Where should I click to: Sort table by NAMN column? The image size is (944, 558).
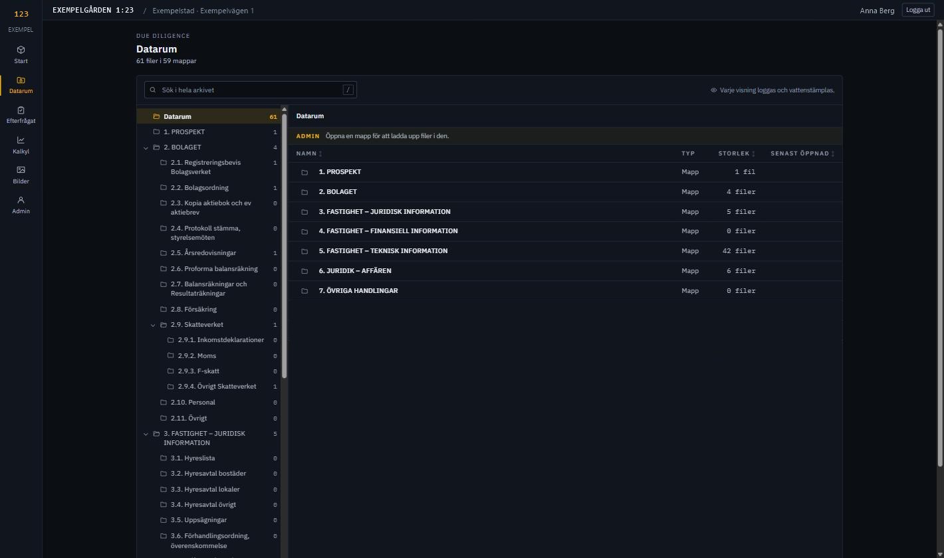tap(309, 153)
